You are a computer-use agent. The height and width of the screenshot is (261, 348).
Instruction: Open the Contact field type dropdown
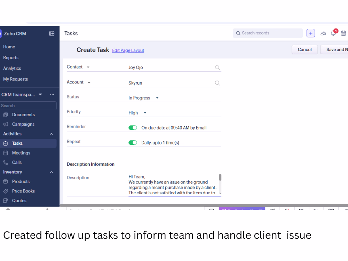[88, 67]
